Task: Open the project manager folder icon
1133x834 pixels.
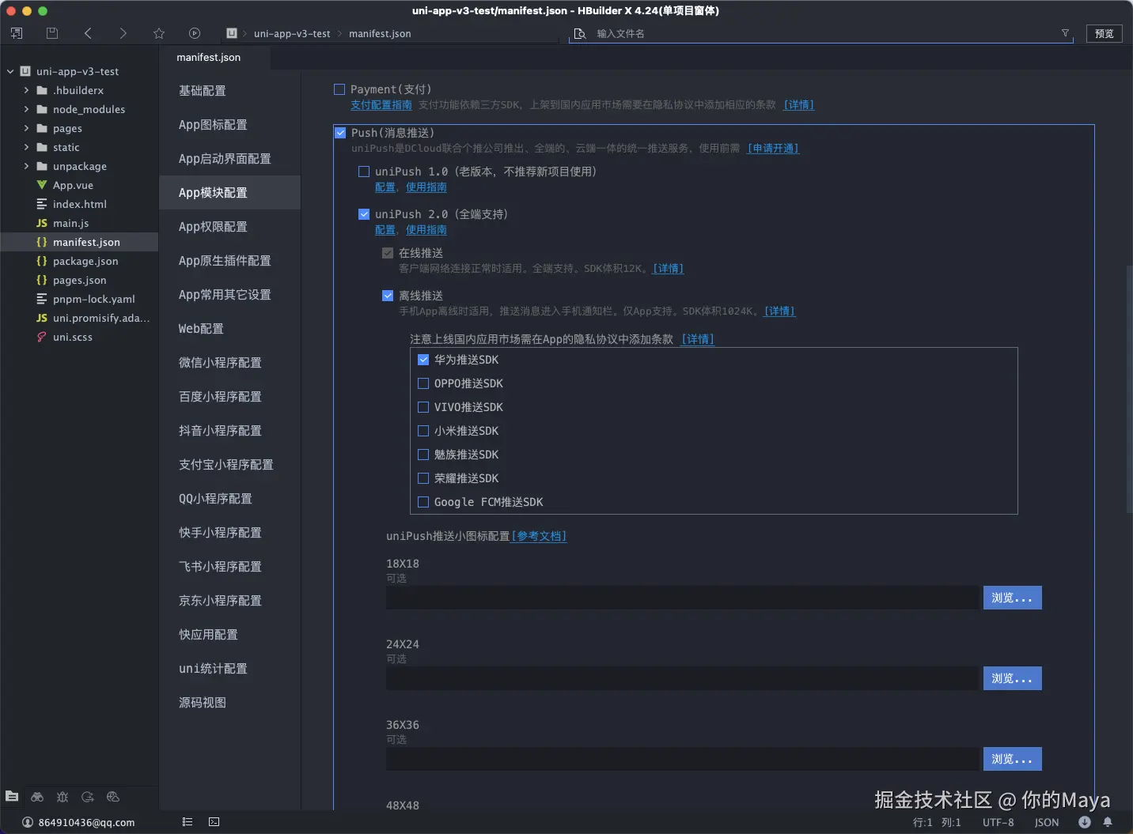Action: click(12, 796)
